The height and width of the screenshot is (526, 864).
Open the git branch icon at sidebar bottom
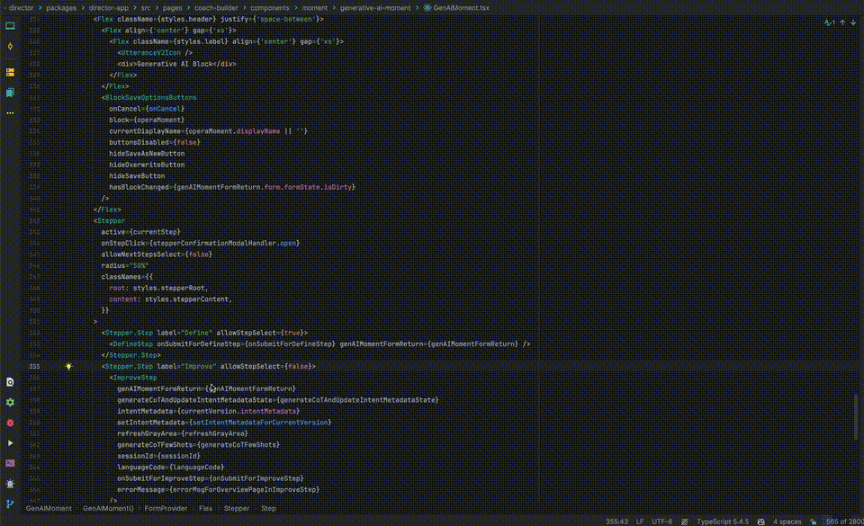click(11, 504)
